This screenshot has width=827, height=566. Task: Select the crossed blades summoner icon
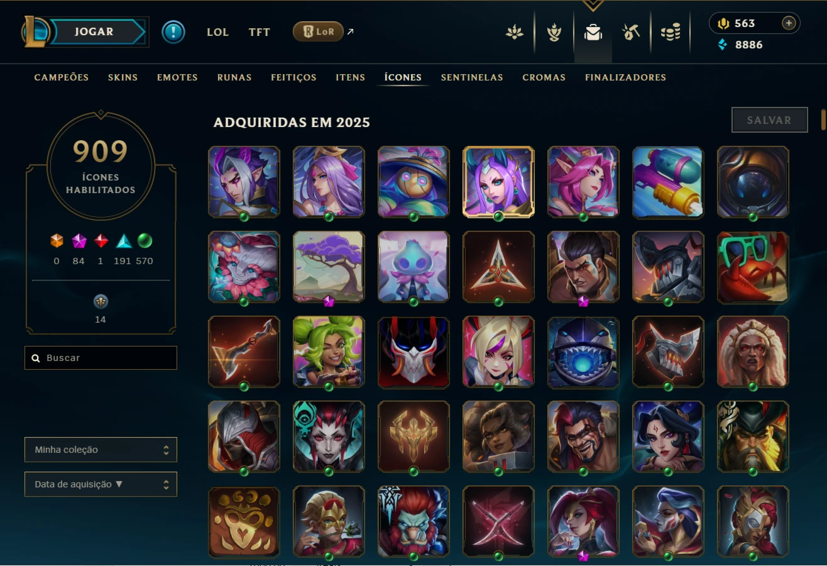pos(498,521)
